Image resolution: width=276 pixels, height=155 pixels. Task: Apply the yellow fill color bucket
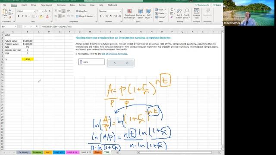[41, 16]
